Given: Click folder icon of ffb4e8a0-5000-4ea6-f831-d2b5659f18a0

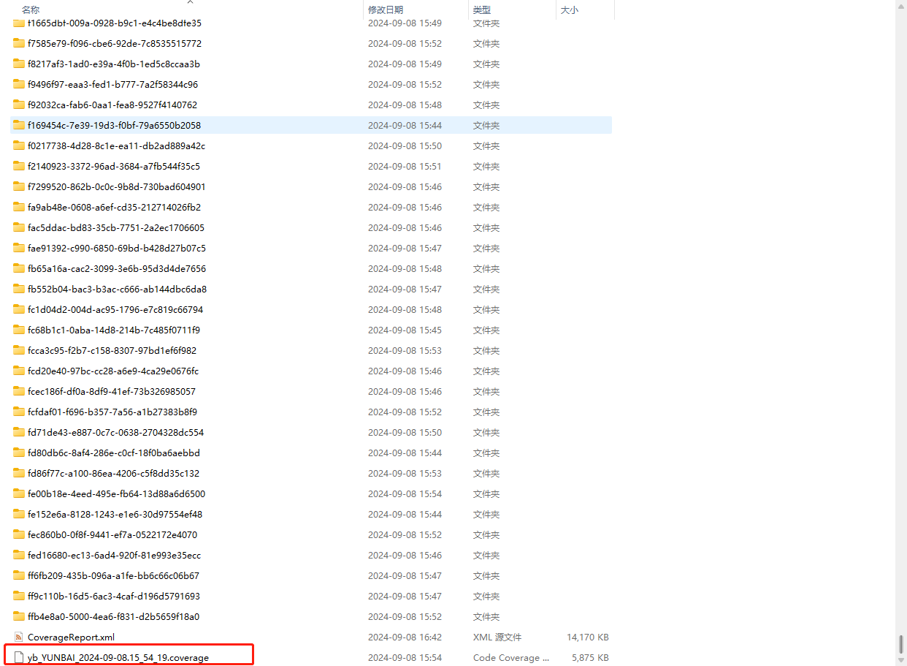Looking at the screenshot, I should click(x=19, y=616).
